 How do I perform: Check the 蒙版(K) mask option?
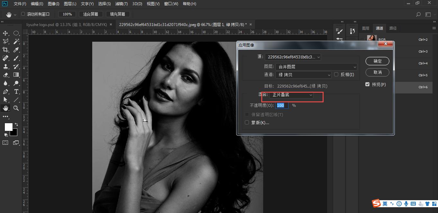[247, 122]
